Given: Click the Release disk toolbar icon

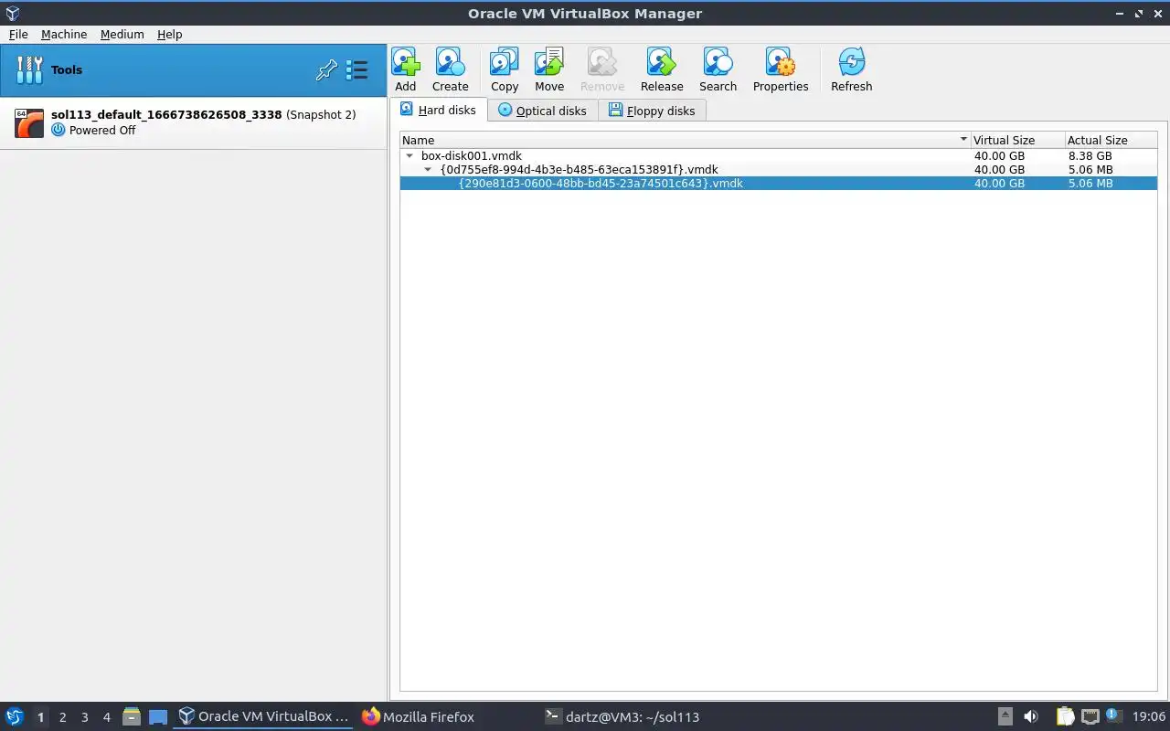Looking at the screenshot, I should click(662, 69).
